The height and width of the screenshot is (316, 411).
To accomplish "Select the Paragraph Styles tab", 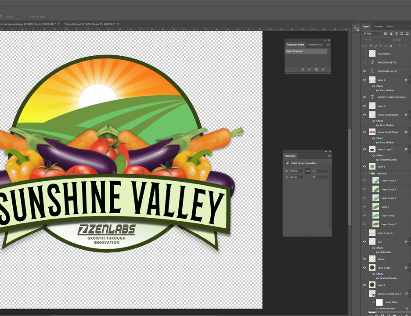I will point(295,44).
